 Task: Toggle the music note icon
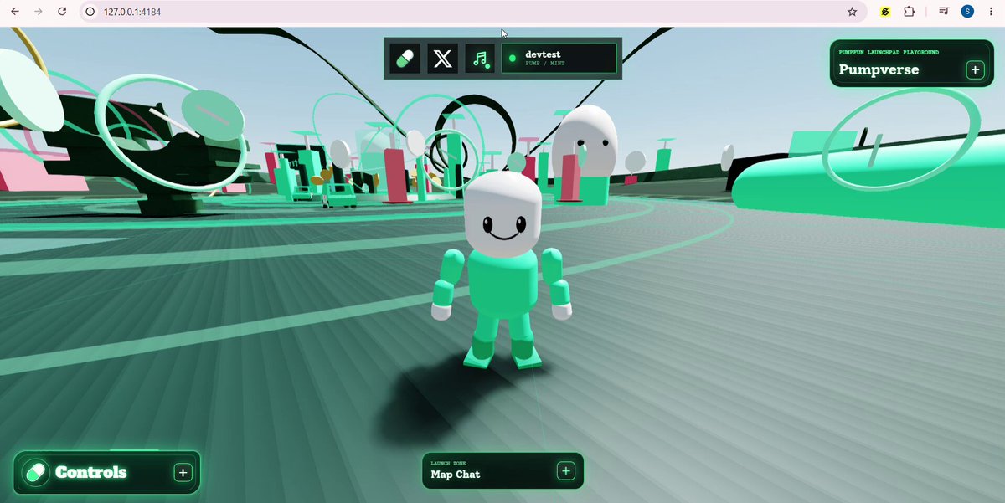(x=480, y=59)
